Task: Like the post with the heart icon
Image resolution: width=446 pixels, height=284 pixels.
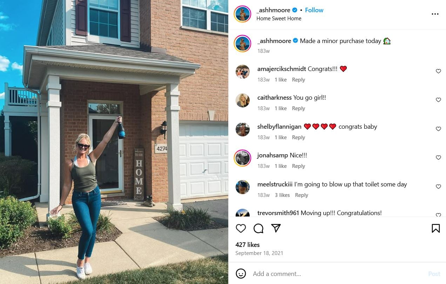Action: coord(241,228)
